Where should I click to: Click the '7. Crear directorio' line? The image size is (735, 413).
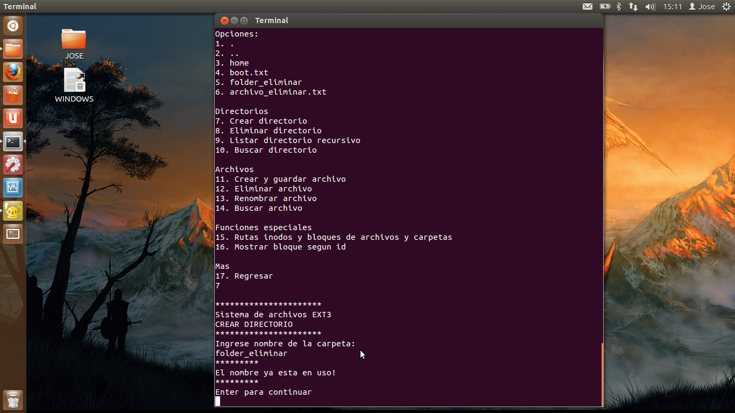point(261,121)
